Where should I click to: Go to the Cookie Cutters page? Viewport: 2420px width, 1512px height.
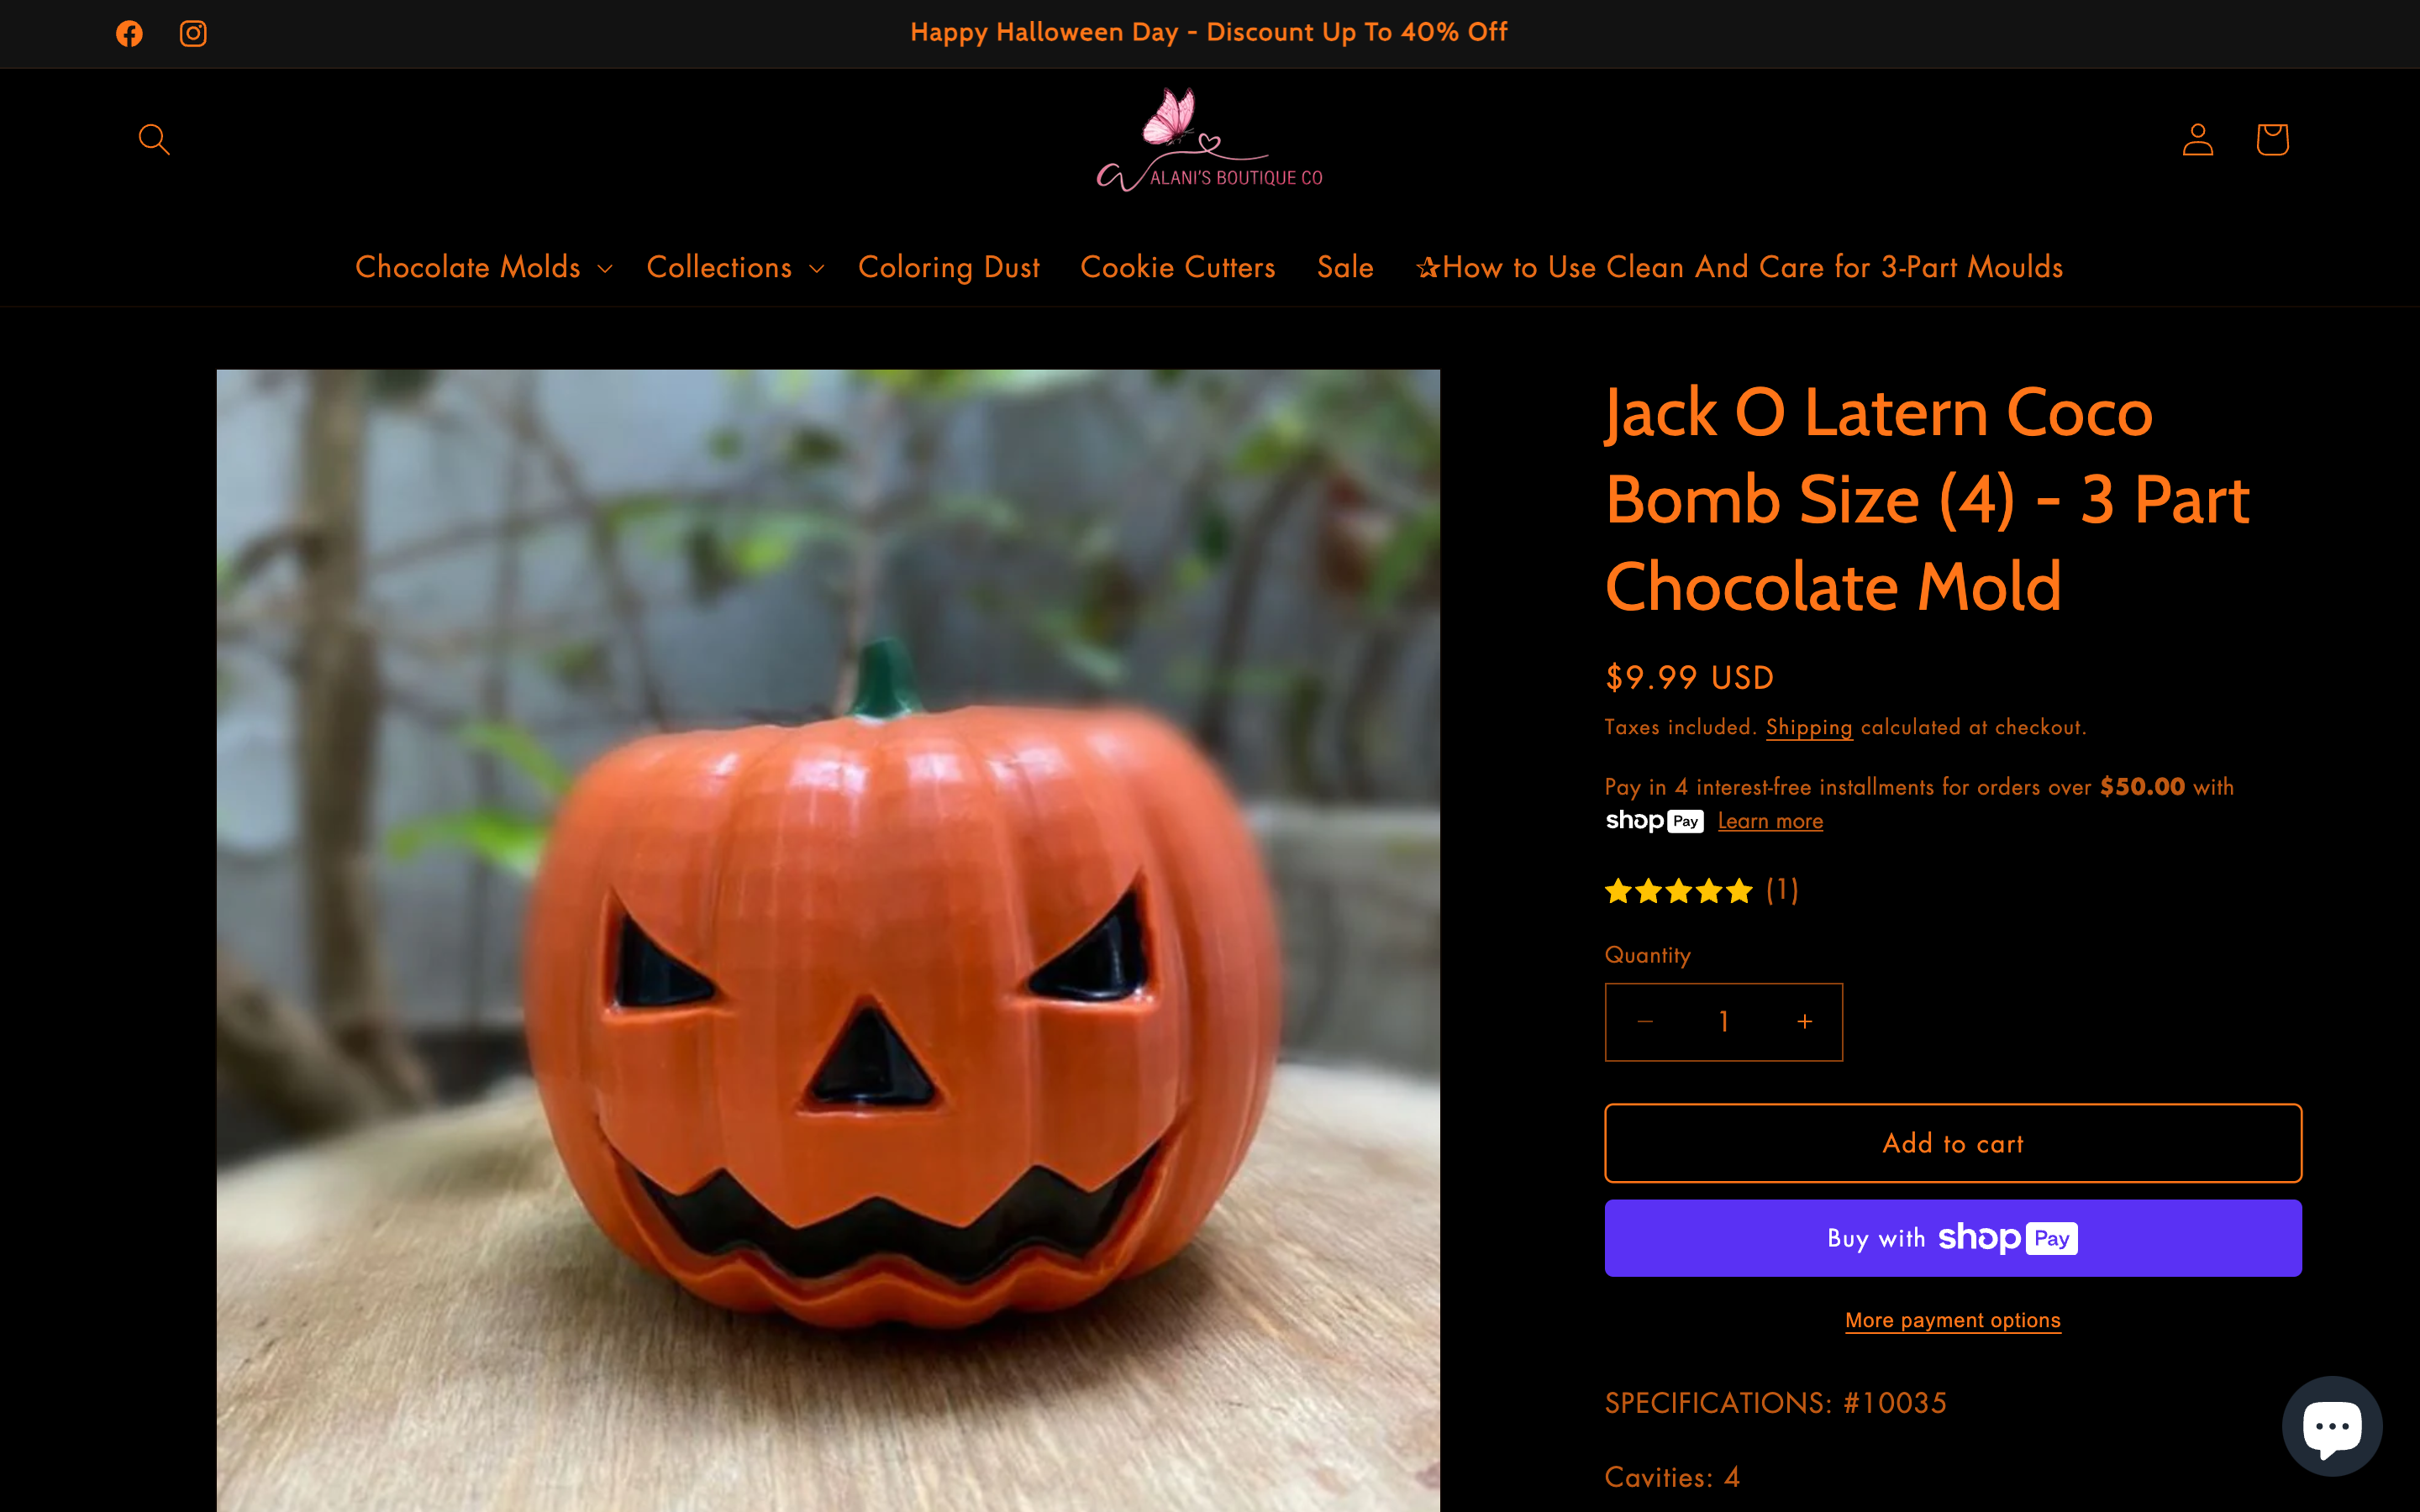click(1178, 267)
